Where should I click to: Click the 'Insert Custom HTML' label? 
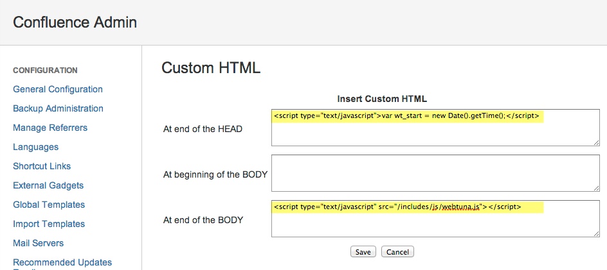point(382,99)
